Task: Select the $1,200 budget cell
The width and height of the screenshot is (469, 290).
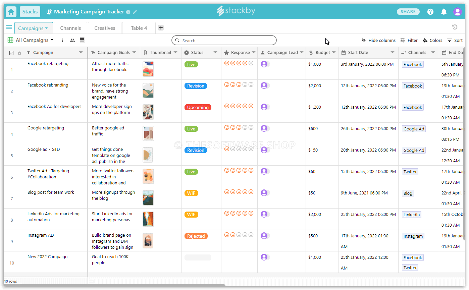Action: coord(322,112)
